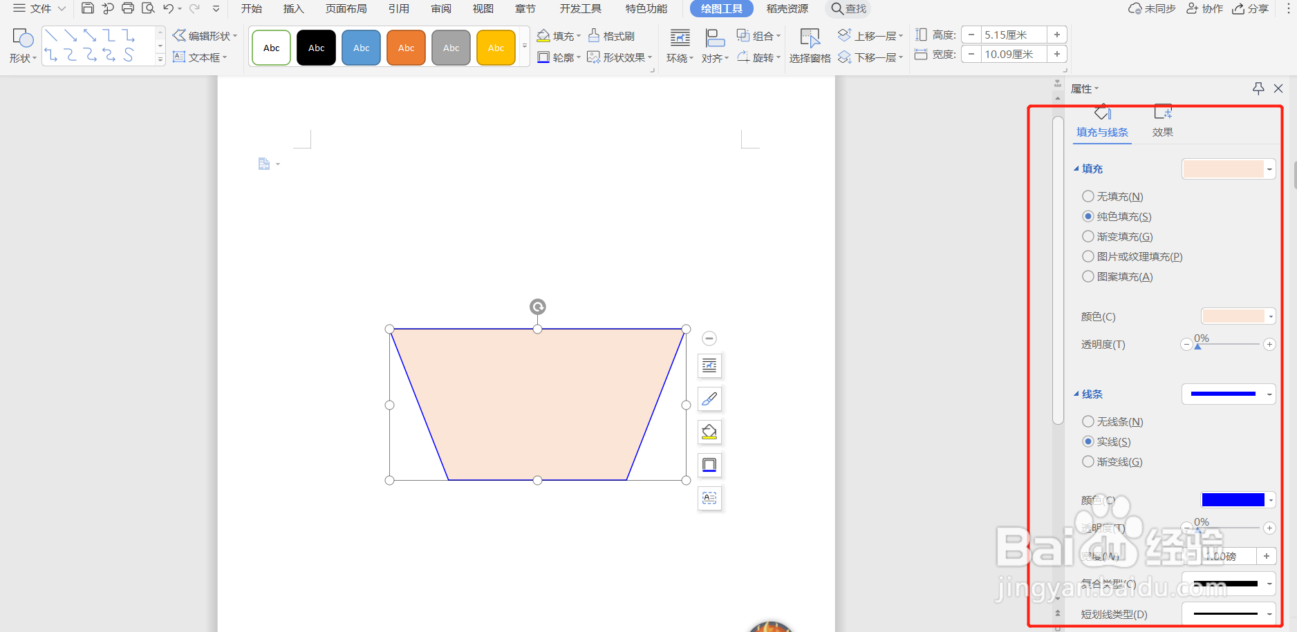Open the Shapes gallery button

(23, 46)
